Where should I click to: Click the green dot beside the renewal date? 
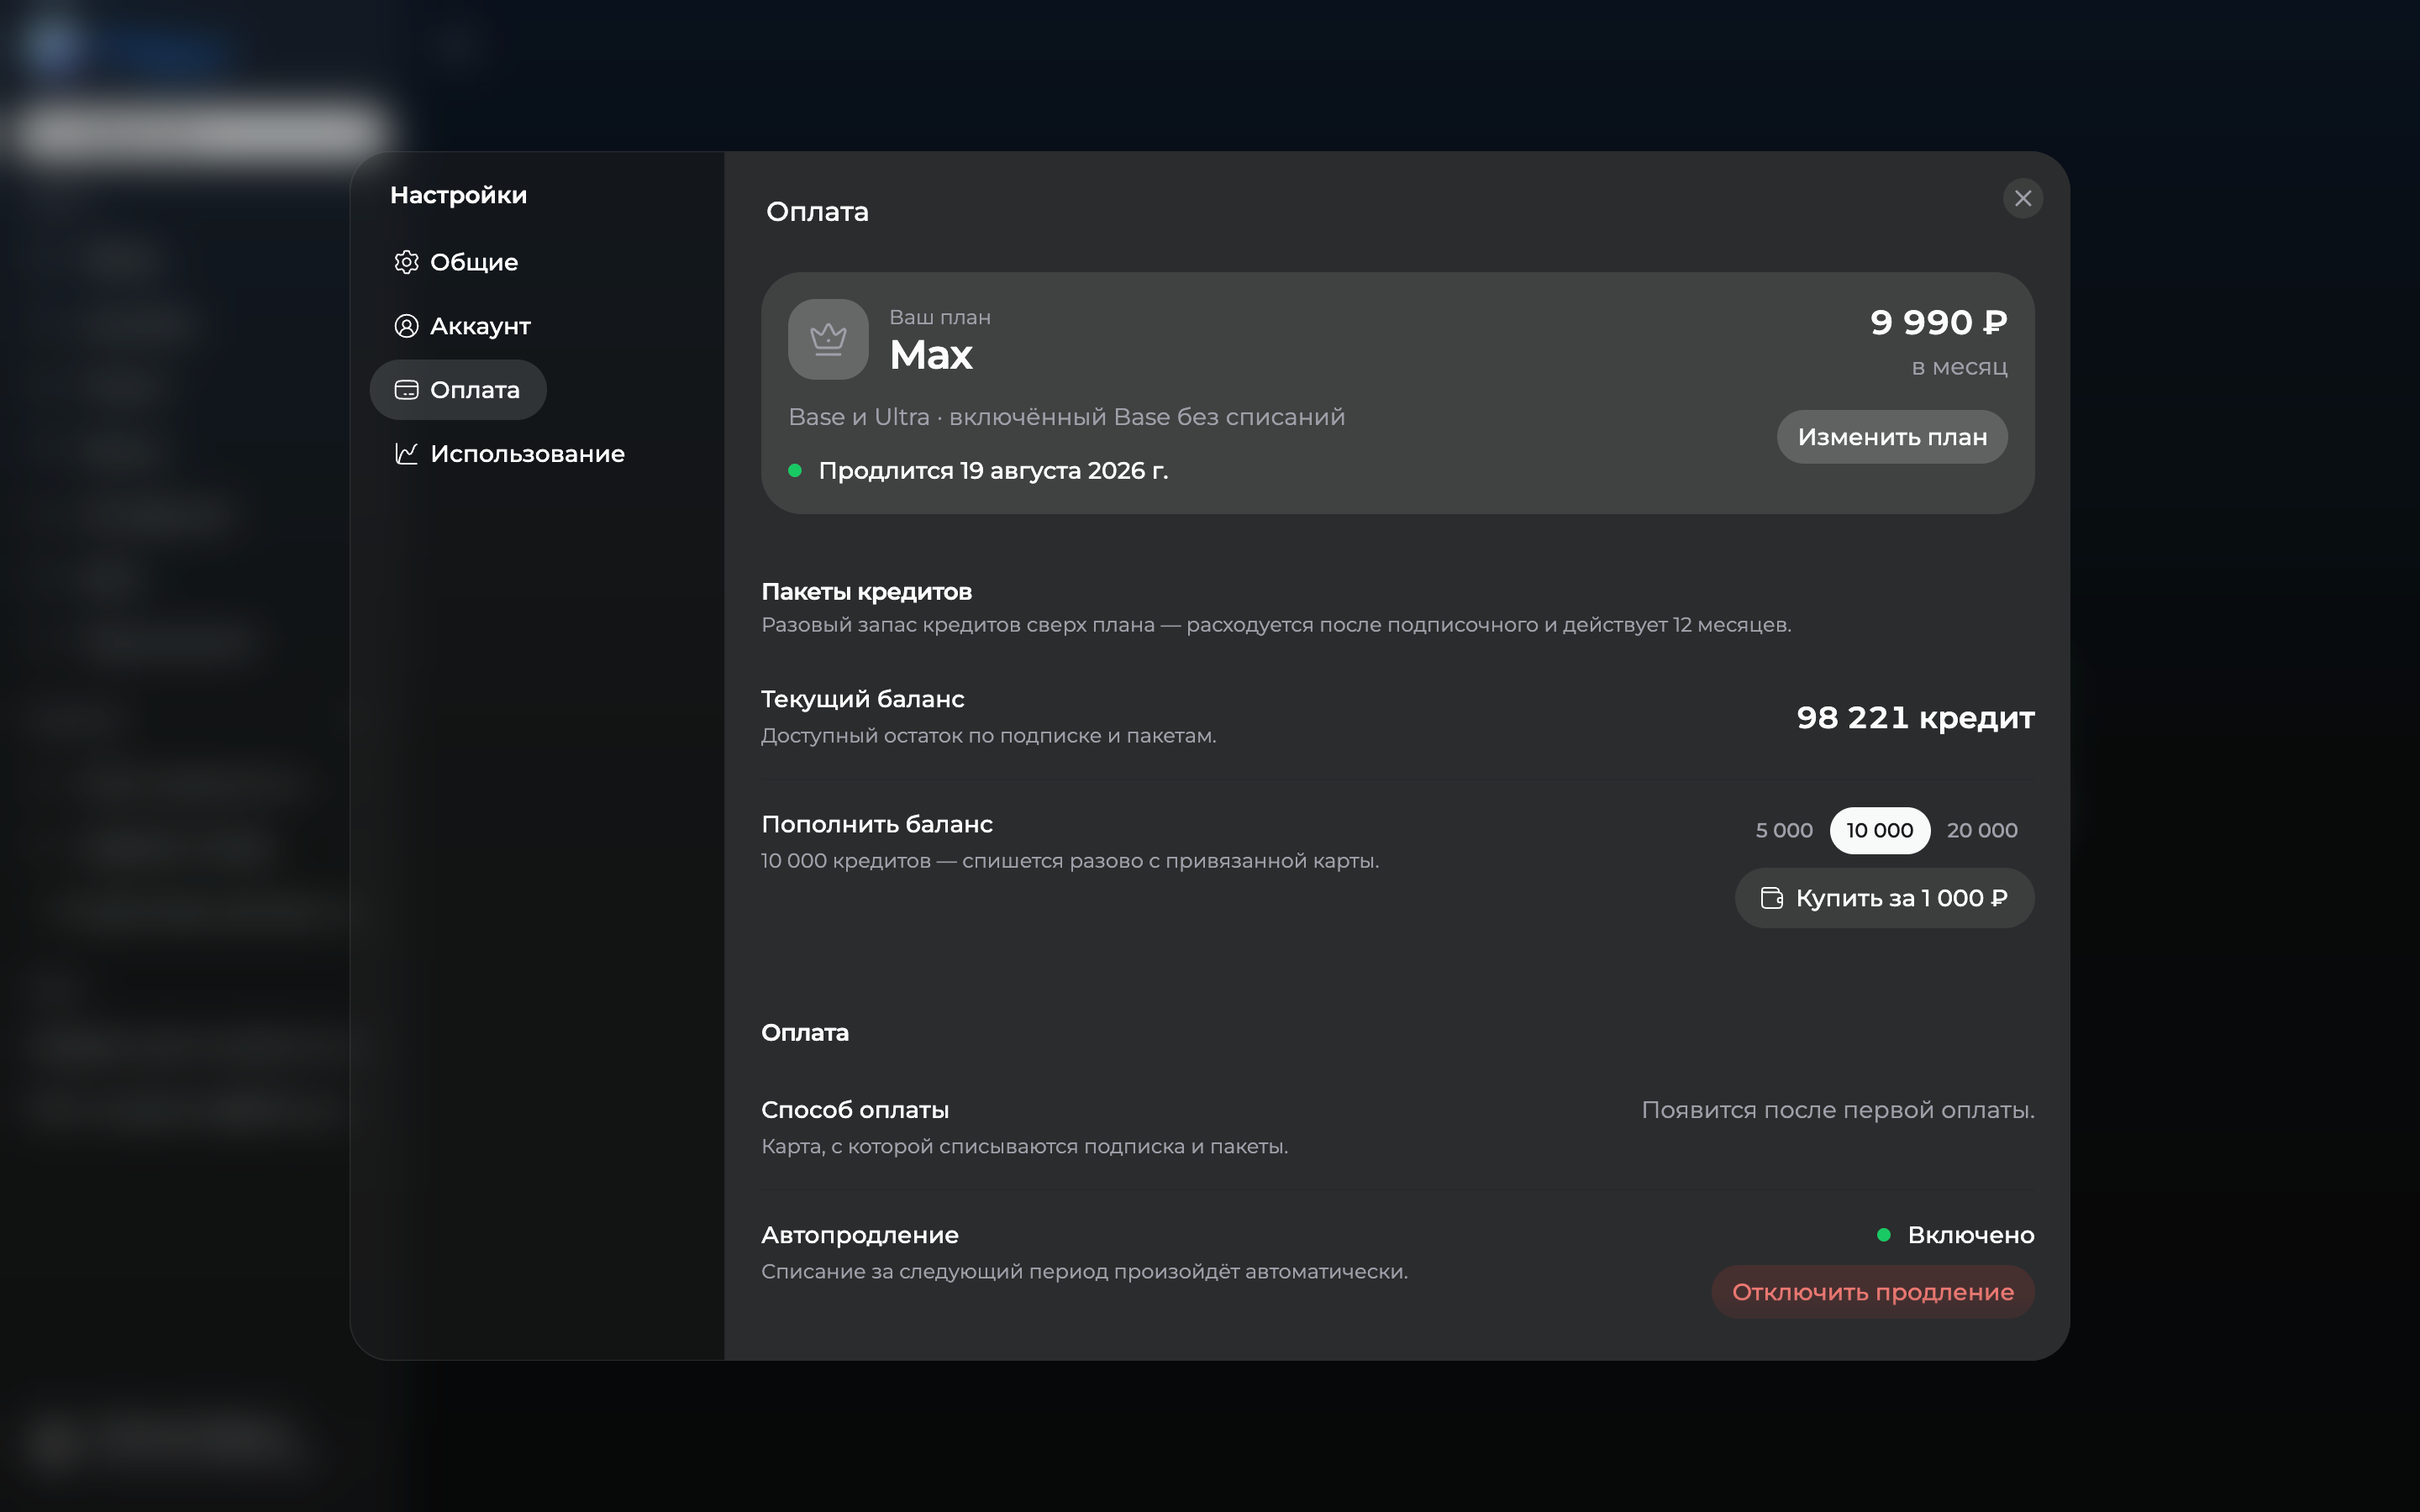795,470
